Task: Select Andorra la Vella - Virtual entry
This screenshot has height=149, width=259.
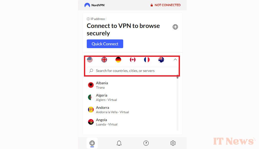Action: 131,110
